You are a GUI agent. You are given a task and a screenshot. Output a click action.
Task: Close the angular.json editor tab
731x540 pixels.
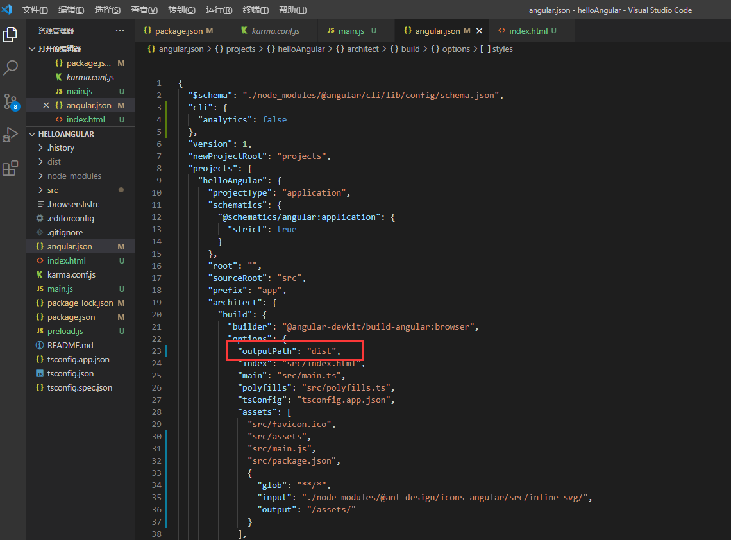pyautogui.click(x=479, y=31)
